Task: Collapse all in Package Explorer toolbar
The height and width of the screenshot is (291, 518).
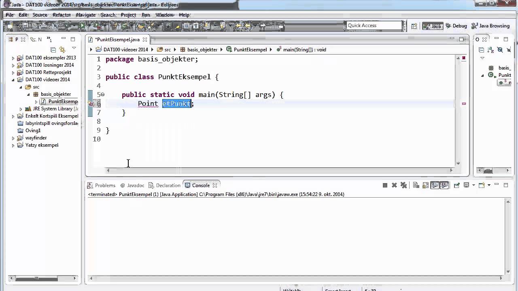Action: click(53, 50)
